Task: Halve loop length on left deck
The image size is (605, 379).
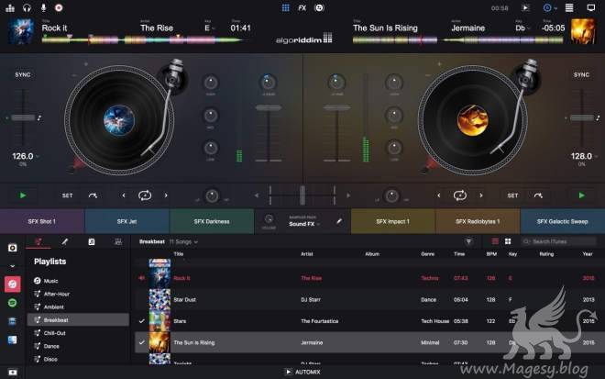Action: 124,195
